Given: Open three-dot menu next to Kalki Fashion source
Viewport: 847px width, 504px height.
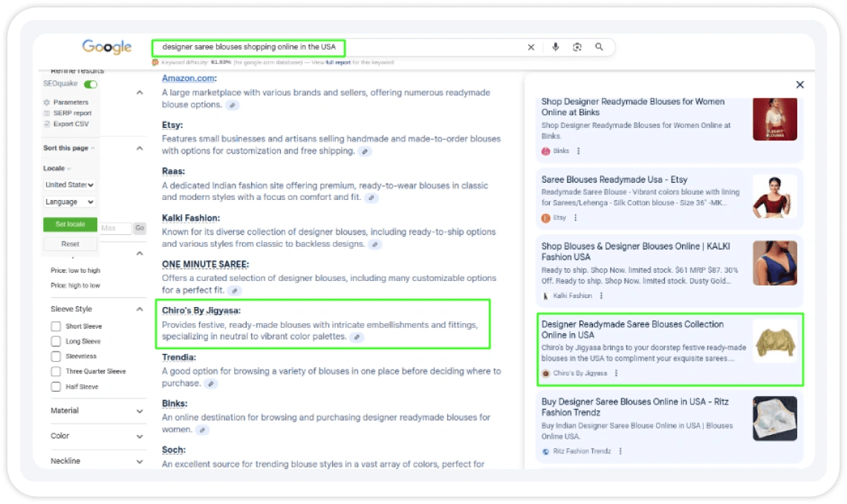Looking at the screenshot, I should 601,296.
